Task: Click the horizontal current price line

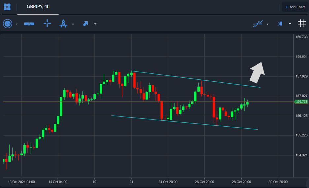Action: 148,102
